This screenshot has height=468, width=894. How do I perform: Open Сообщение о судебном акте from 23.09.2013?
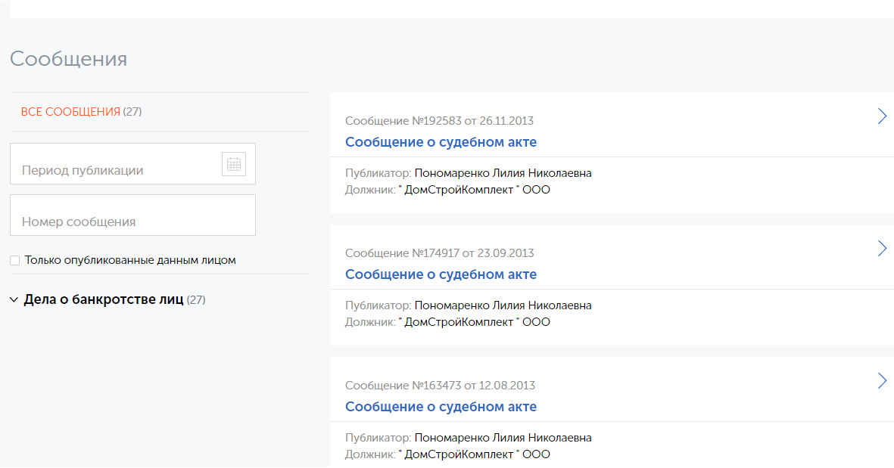click(x=441, y=274)
